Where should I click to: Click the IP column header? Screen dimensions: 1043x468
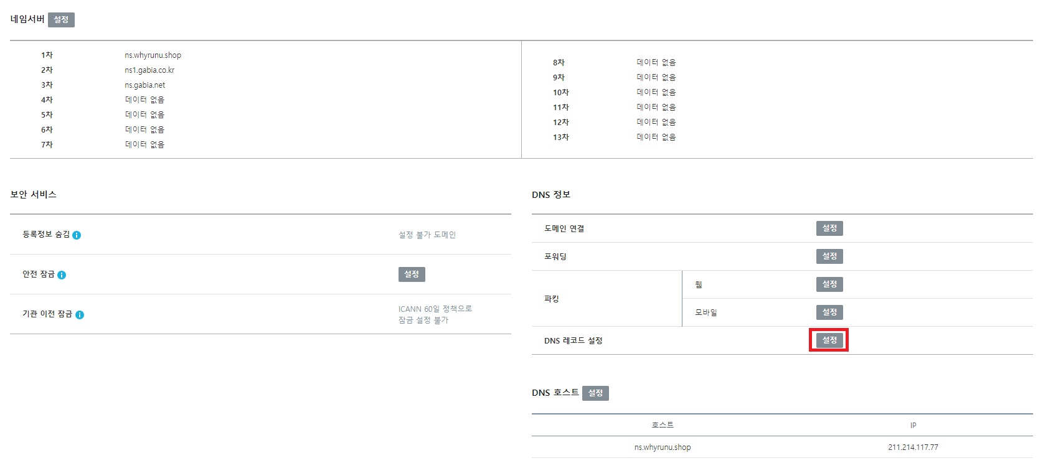(x=913, y=426)
